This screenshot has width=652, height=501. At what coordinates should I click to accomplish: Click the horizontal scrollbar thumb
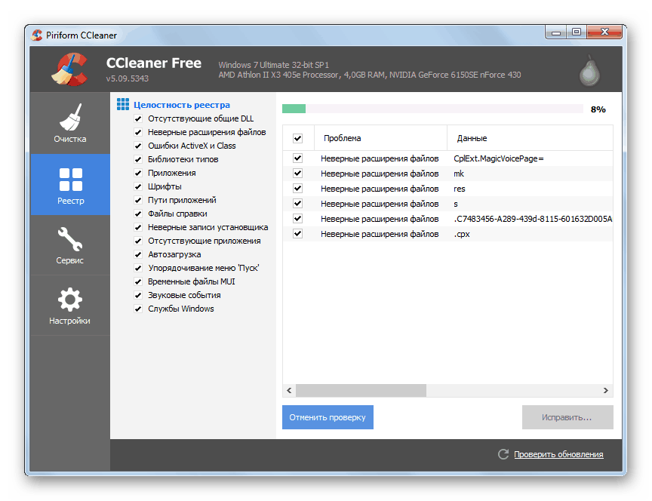point(361,390)
